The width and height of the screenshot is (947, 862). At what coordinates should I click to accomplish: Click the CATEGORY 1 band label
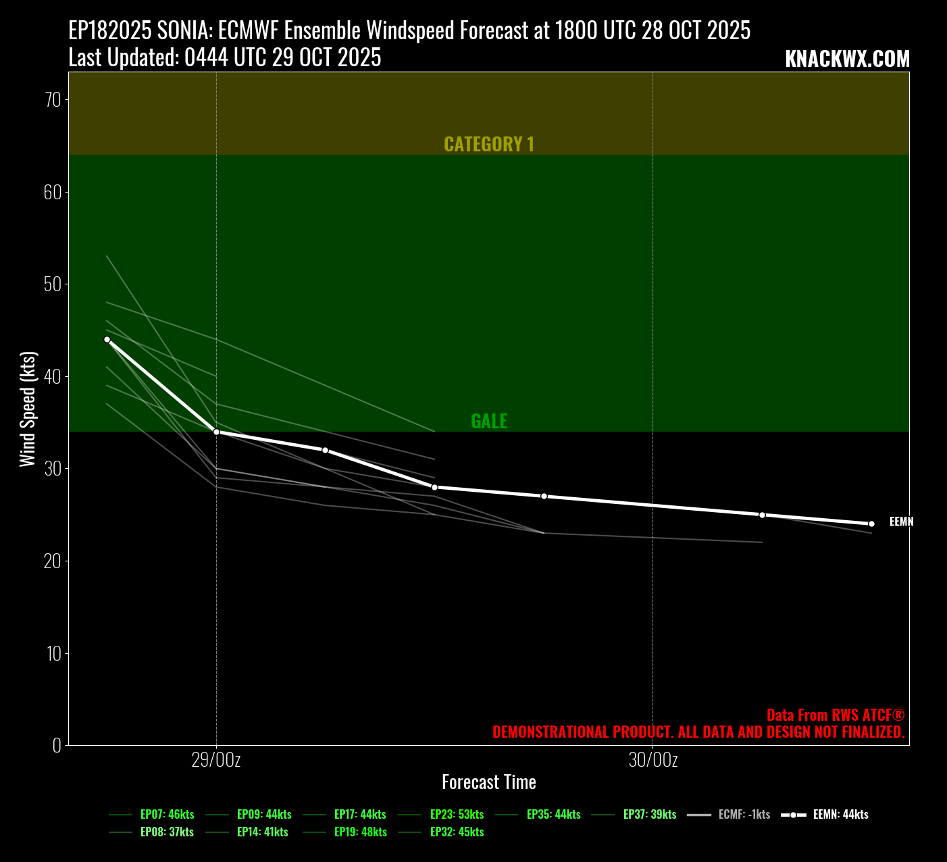pos(488,145)
